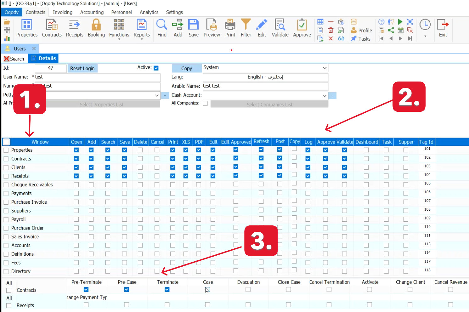Click the Reset Login button

(x=82, y=68)
